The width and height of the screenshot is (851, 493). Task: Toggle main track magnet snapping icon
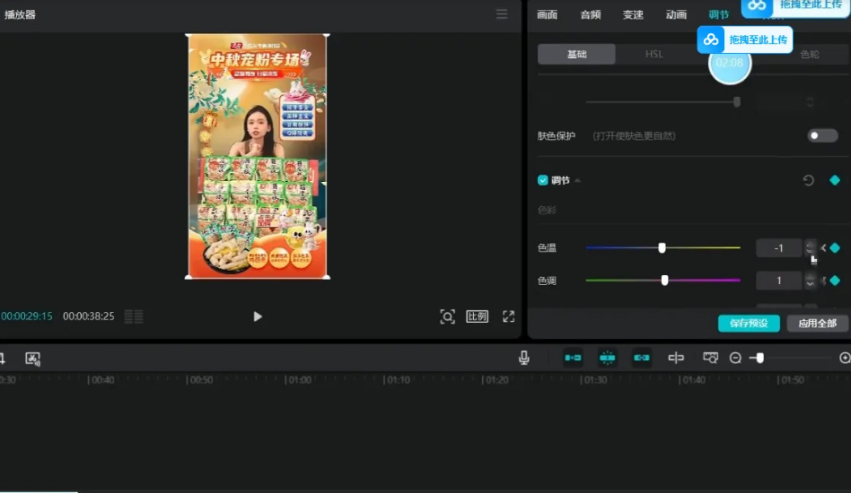click(573, 358)
